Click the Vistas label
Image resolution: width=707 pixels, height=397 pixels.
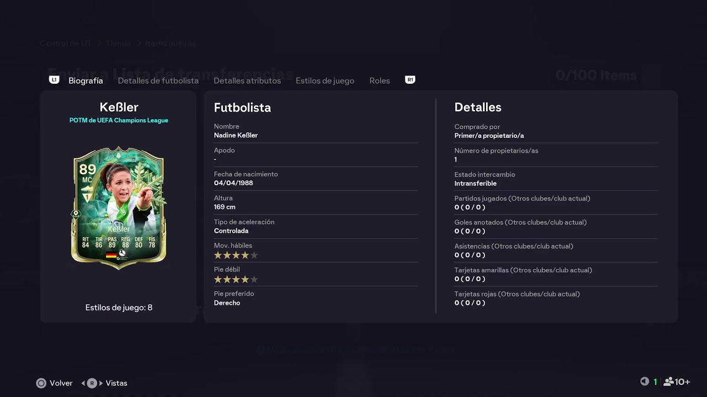pyautogui.click(x=117, y=383)
